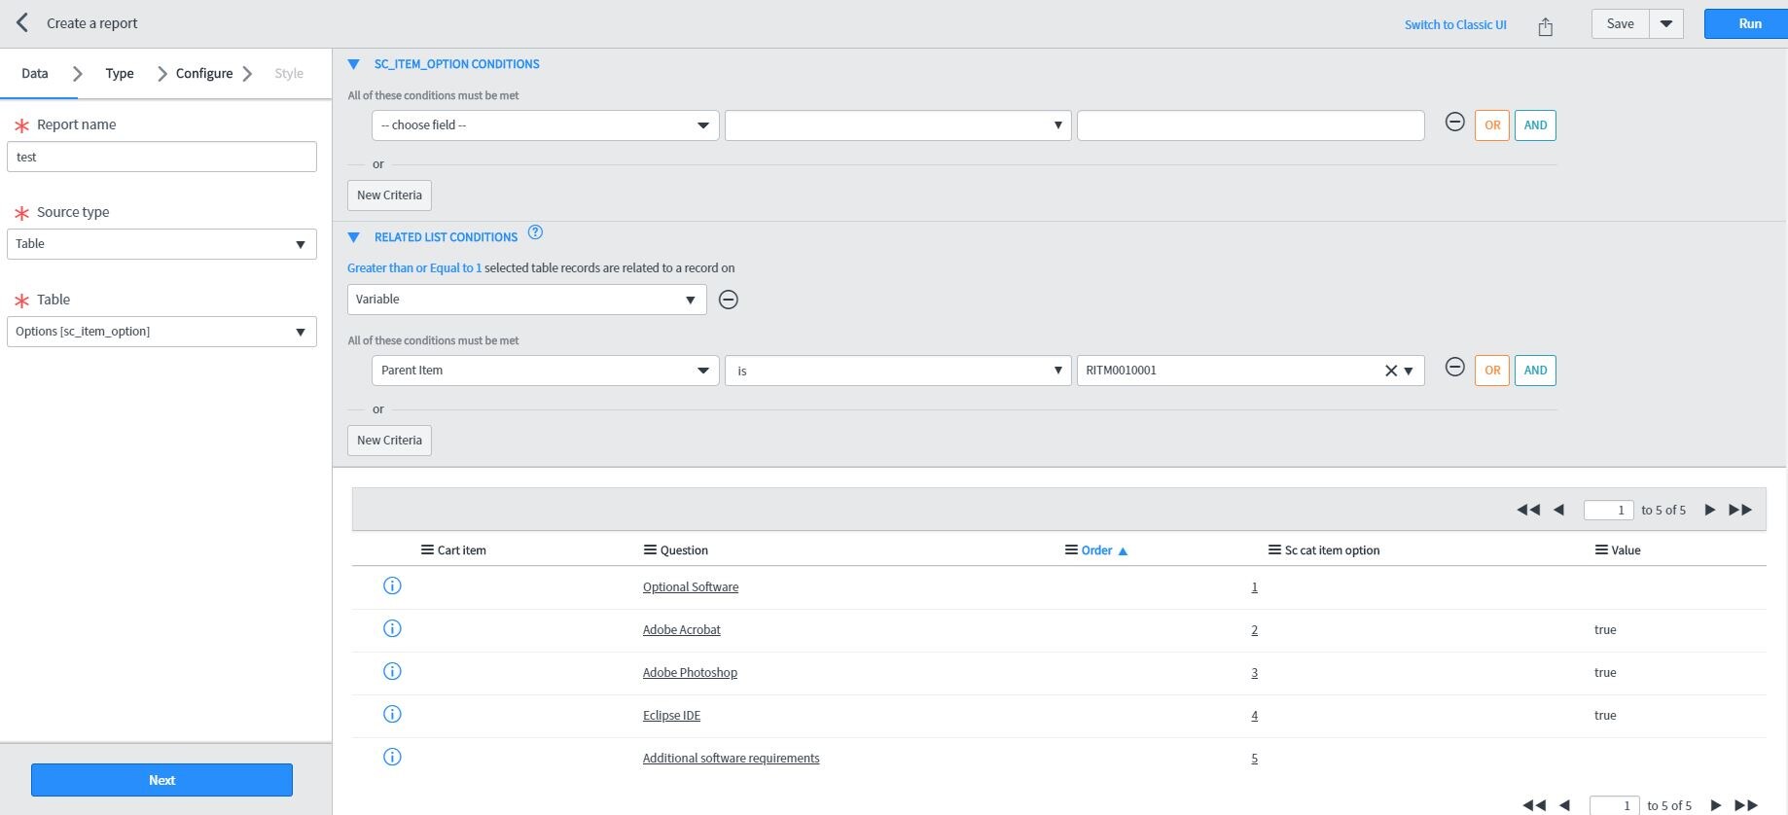Image resolution: width=1788 pixels, height=815 pixels.
Task: Open the share report icon
Action: (1545, 26)
